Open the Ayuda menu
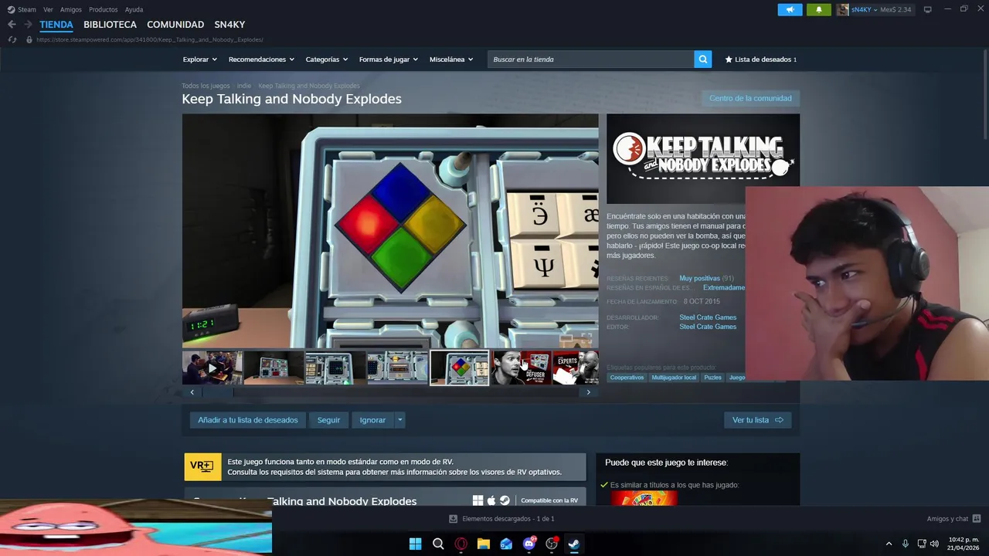 click(134, 9)
